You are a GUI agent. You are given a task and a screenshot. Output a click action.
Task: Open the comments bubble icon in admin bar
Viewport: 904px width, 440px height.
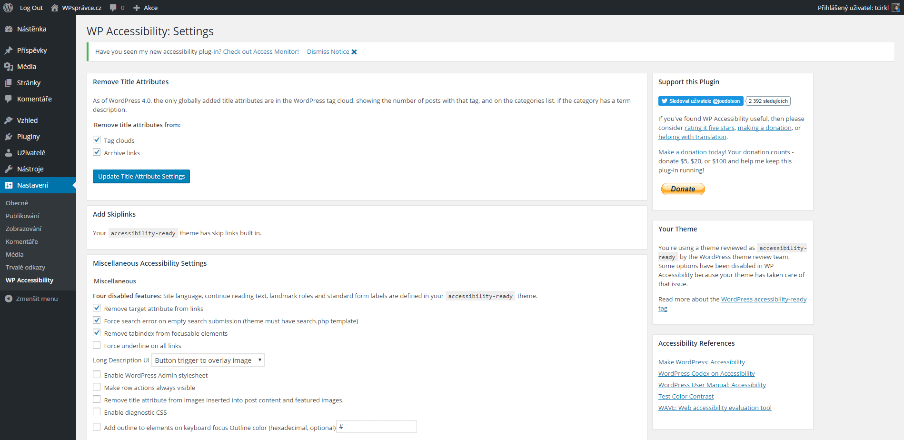(x=113, y=8)
